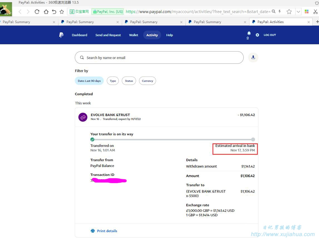319x238 pixels.
Task: Collapse the EVOLVE BANK &TRUST transaction row
Action: 166,117
